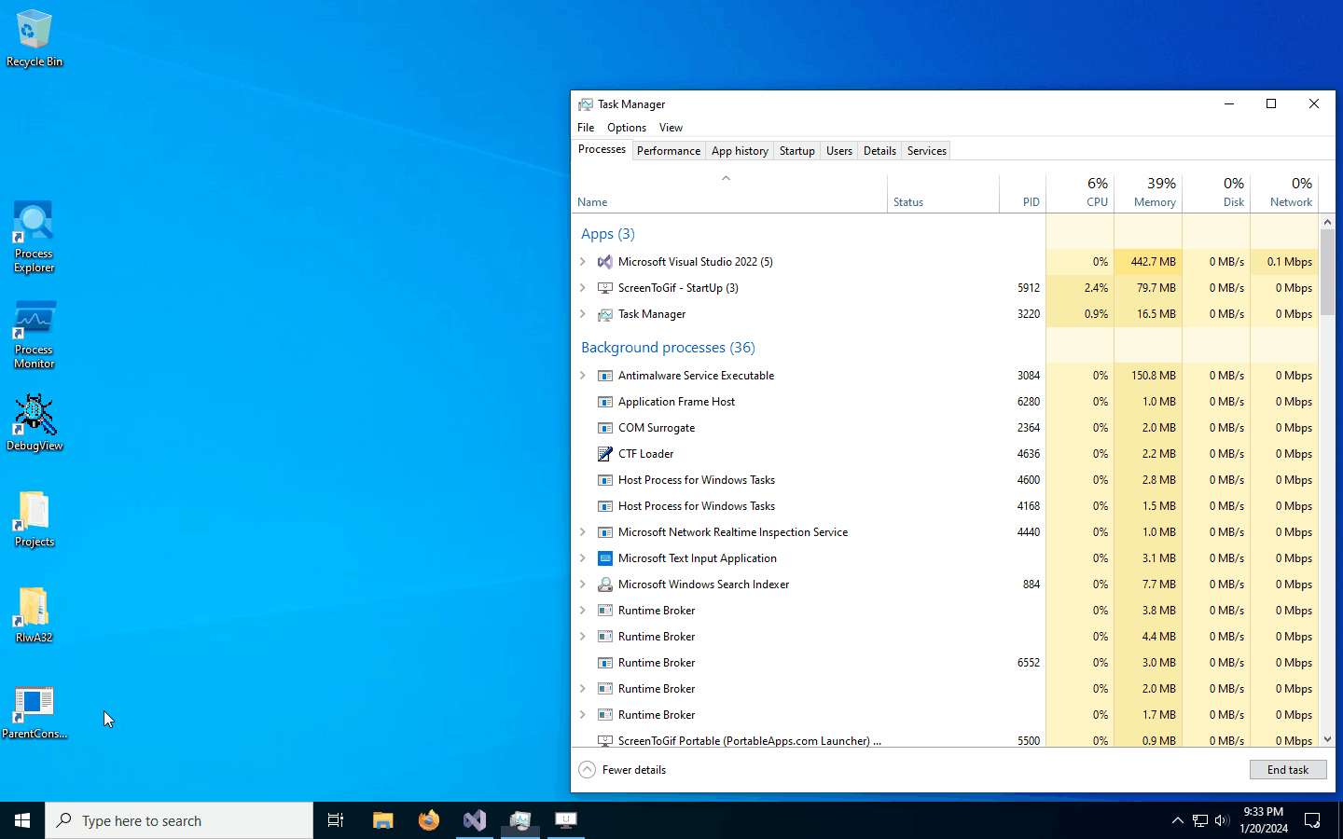Show hidden system tray icons
The width and height of the screenshot is (1343, 839).
click(1177, 820)
